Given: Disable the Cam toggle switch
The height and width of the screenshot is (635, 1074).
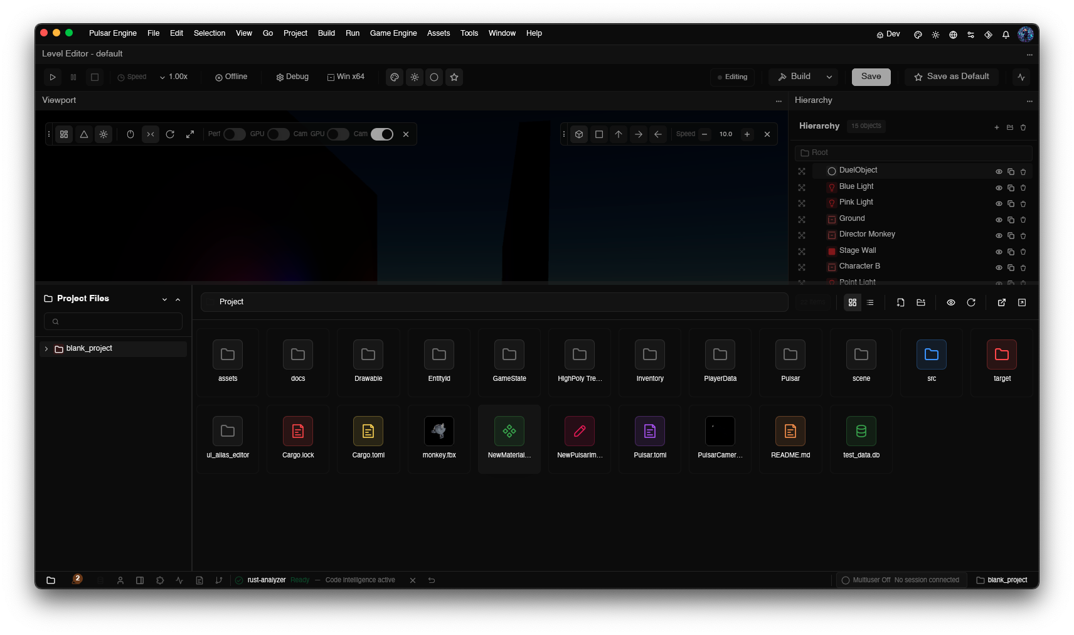Looking at the screenshot, I should (382, 134).
